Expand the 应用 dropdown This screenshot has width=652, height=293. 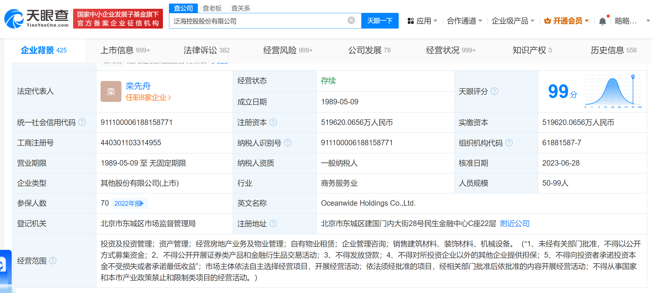tap(435, 21)
